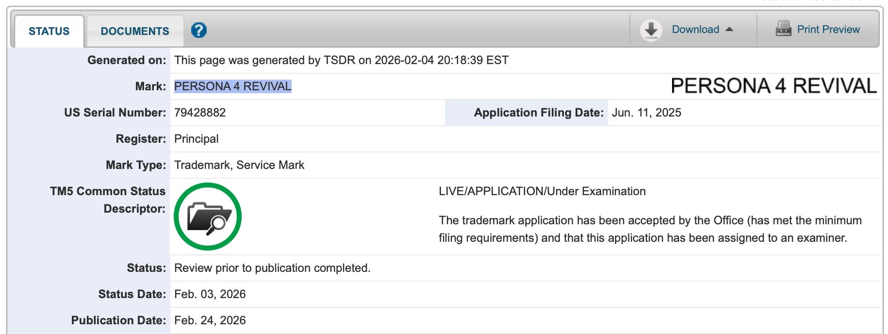Click the TSDR generated-on timestamp text
Image resolution: width=888 pixels, height=334 pixels.
(341, 60)
